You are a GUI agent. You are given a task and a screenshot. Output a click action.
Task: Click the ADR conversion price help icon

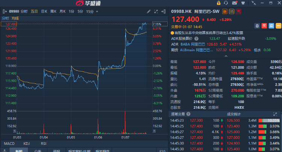(195, 38)
